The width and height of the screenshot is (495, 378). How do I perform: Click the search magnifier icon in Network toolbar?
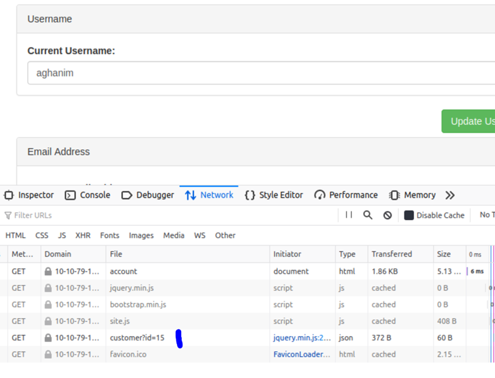(368, 215)
